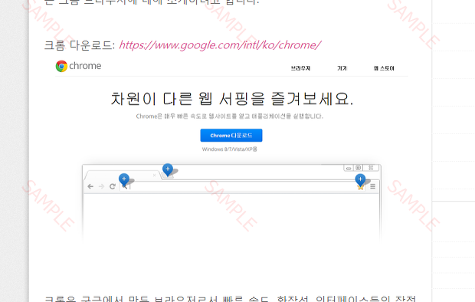This screenshot has width=475, height=302.
Task: Click the headline 차원이 다른 웹 서핑을 즐겨보세요
Action: (232, 99)
